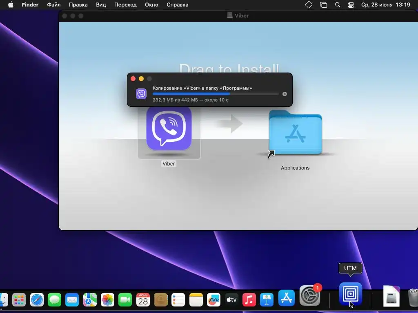This screenshot has height=313, width=418.
Task: Open the Переход menu
Action: click(x=125, y=5)
